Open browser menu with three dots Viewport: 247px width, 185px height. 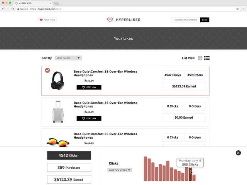243,8
